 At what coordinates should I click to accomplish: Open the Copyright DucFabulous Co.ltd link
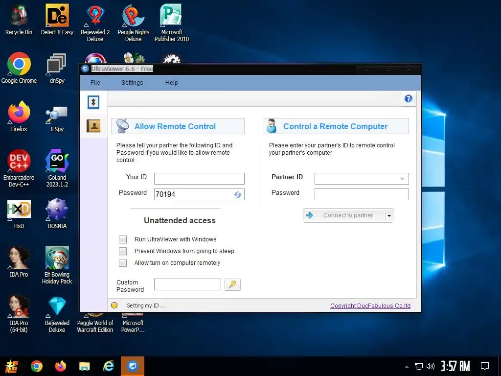[370, 305]
